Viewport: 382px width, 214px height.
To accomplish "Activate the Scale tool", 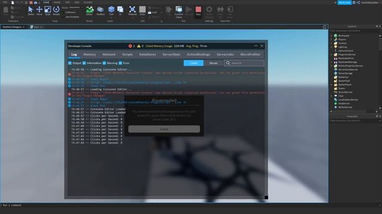I will (x=48, y=11).
